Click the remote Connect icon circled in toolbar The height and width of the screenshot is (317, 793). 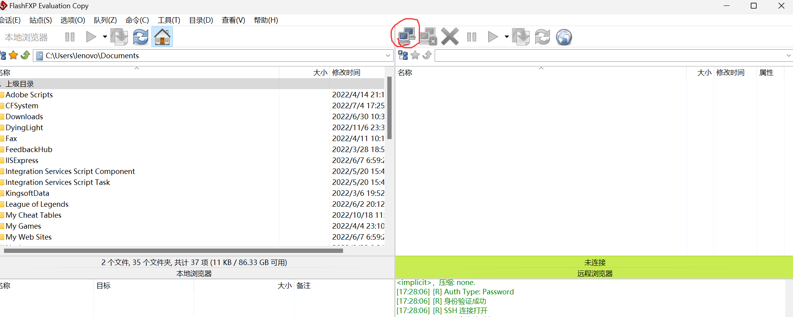406,37
